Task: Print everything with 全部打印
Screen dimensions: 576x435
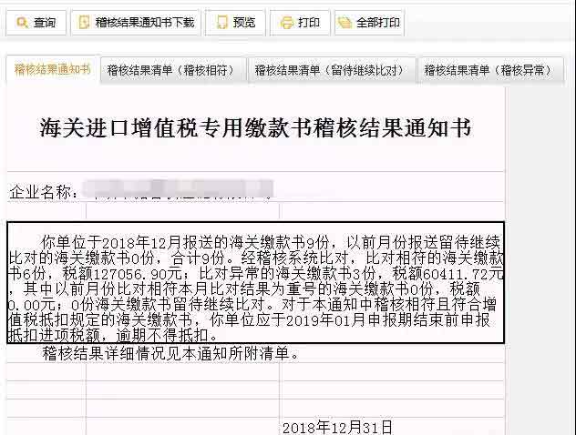Action: click(x=369, y=23)
